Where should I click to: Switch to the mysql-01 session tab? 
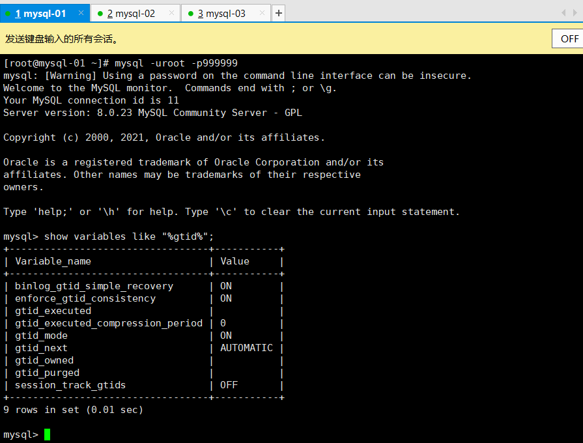click(44, 14)
